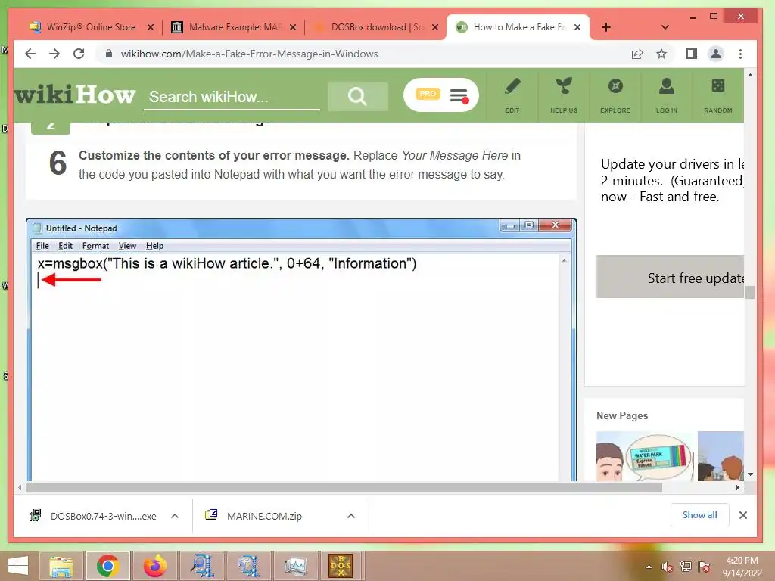Viewport: 775px width, 581px height.
Task: Click the Notepad screenshot image
Action: (x=301, y=350)
